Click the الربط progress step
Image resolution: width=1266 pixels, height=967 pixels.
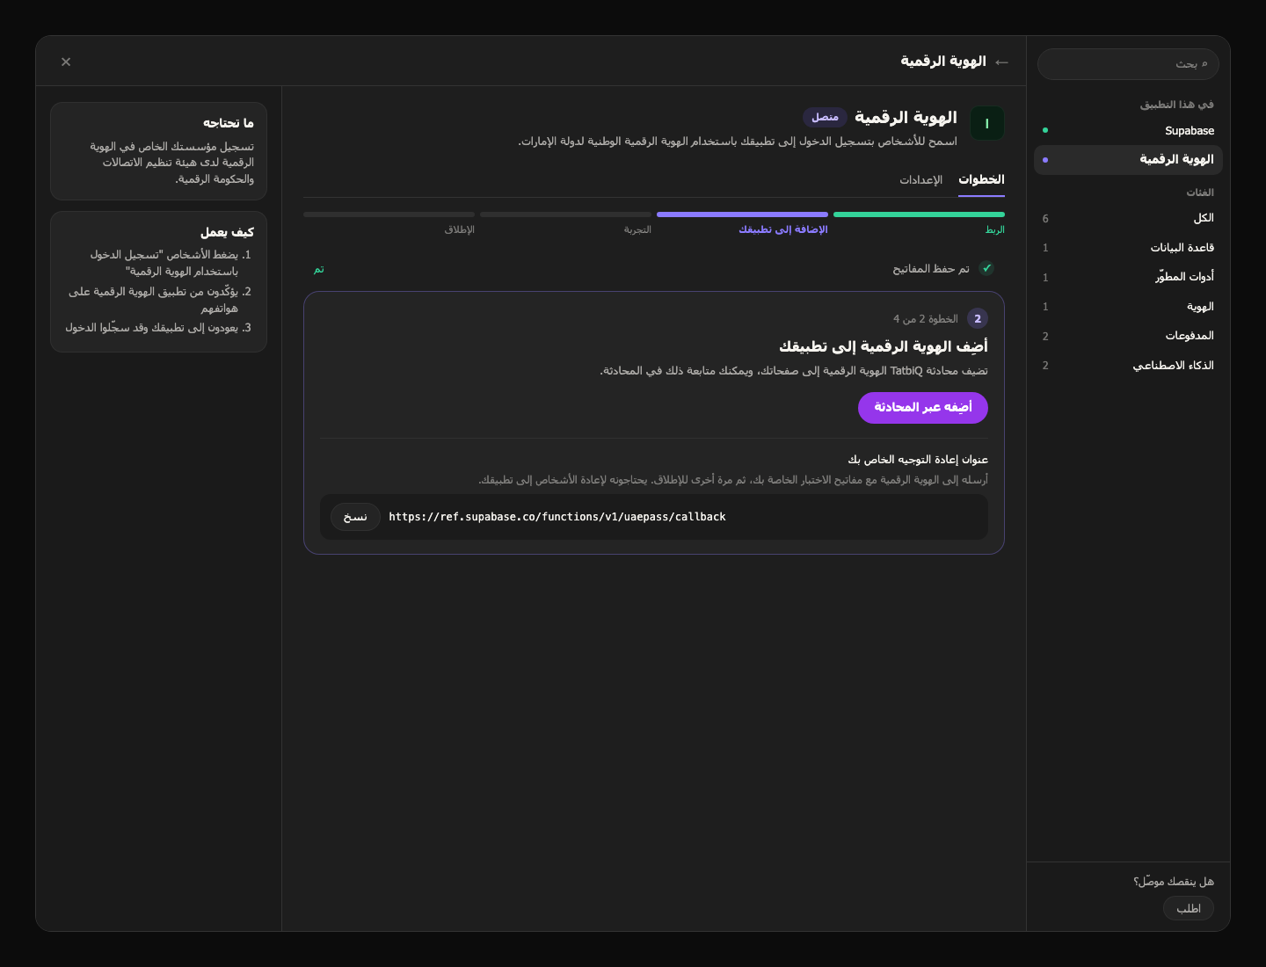point(919,223)
